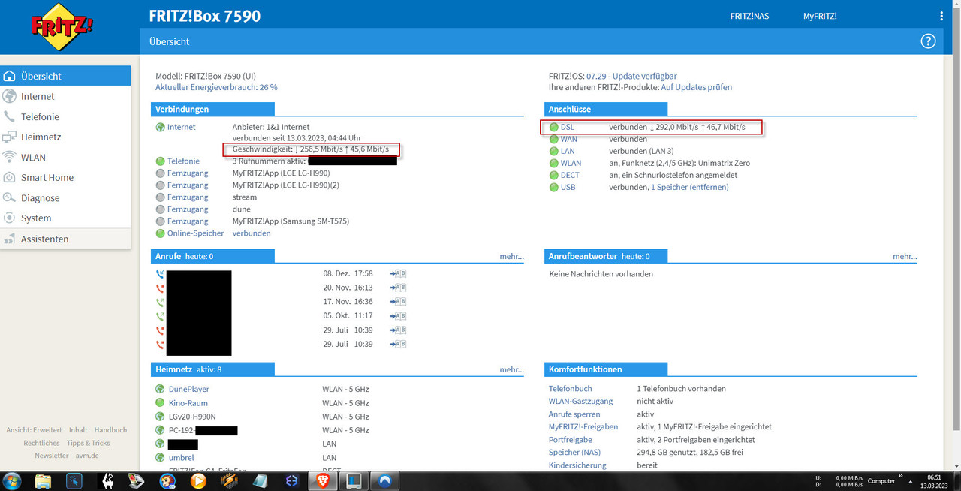Click mehr... in Heimnetz section
961x491 pixels.
tap(512, 369)
